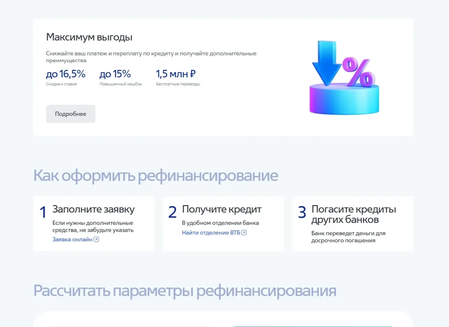Click the 1,5 млн ₽ value
449x327 pixels.
coord(176,74)
